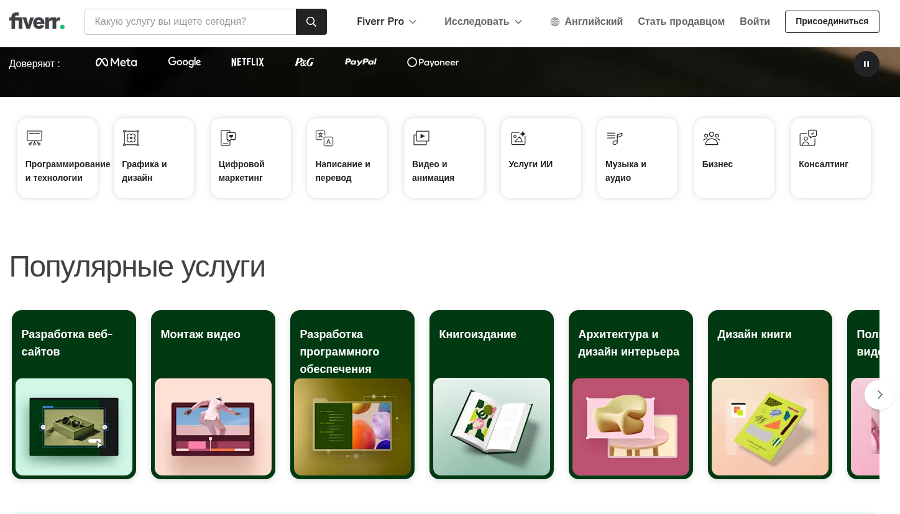Pause the hero banner video
Screen dimensions: 900x514
pyautogui.click(x=866, y=64)
